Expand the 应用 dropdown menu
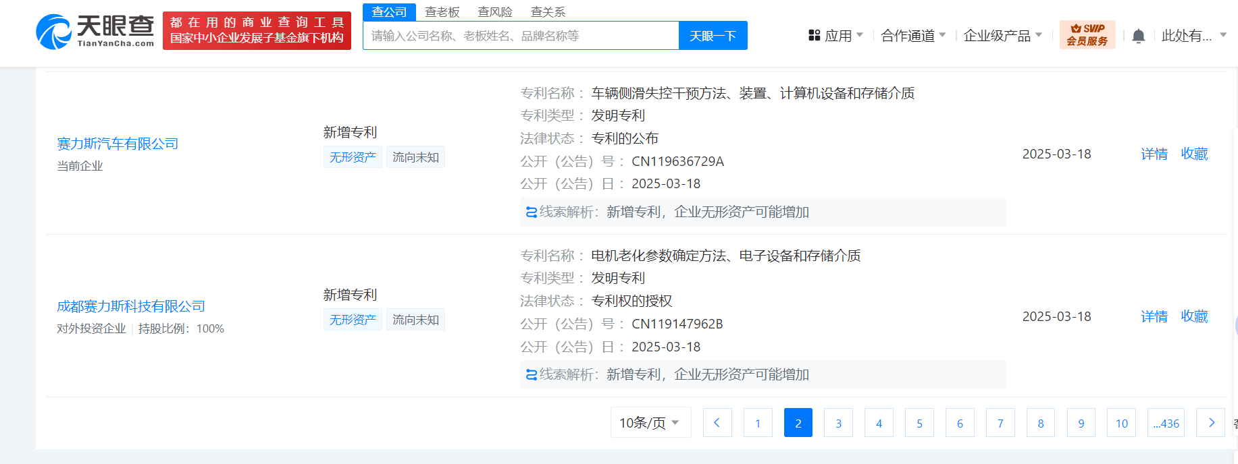Image resolution: width=1238 pixels, height=464 pixels. 835,36
